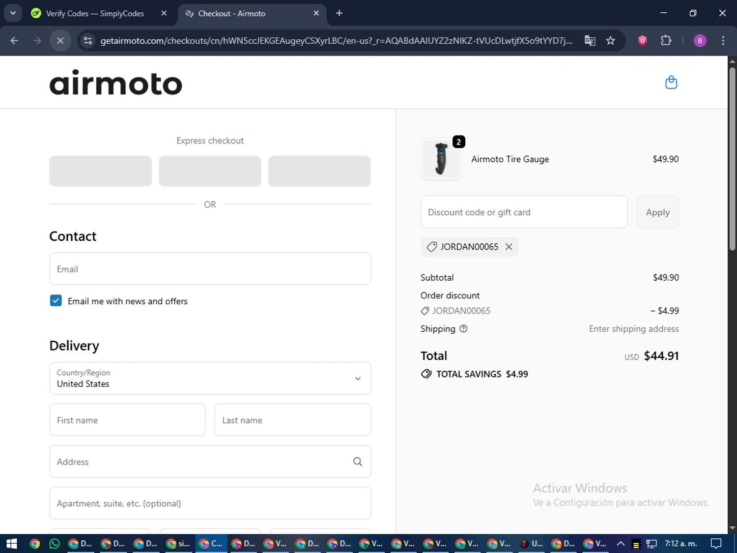Open the translate page icon

[590, 41]
